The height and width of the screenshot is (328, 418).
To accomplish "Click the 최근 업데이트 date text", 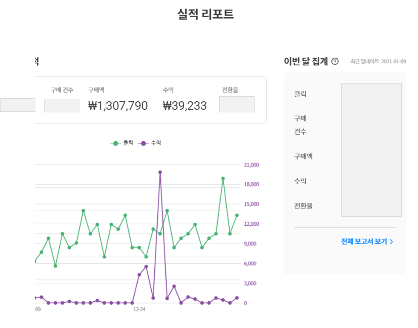I will pos(378,62).
